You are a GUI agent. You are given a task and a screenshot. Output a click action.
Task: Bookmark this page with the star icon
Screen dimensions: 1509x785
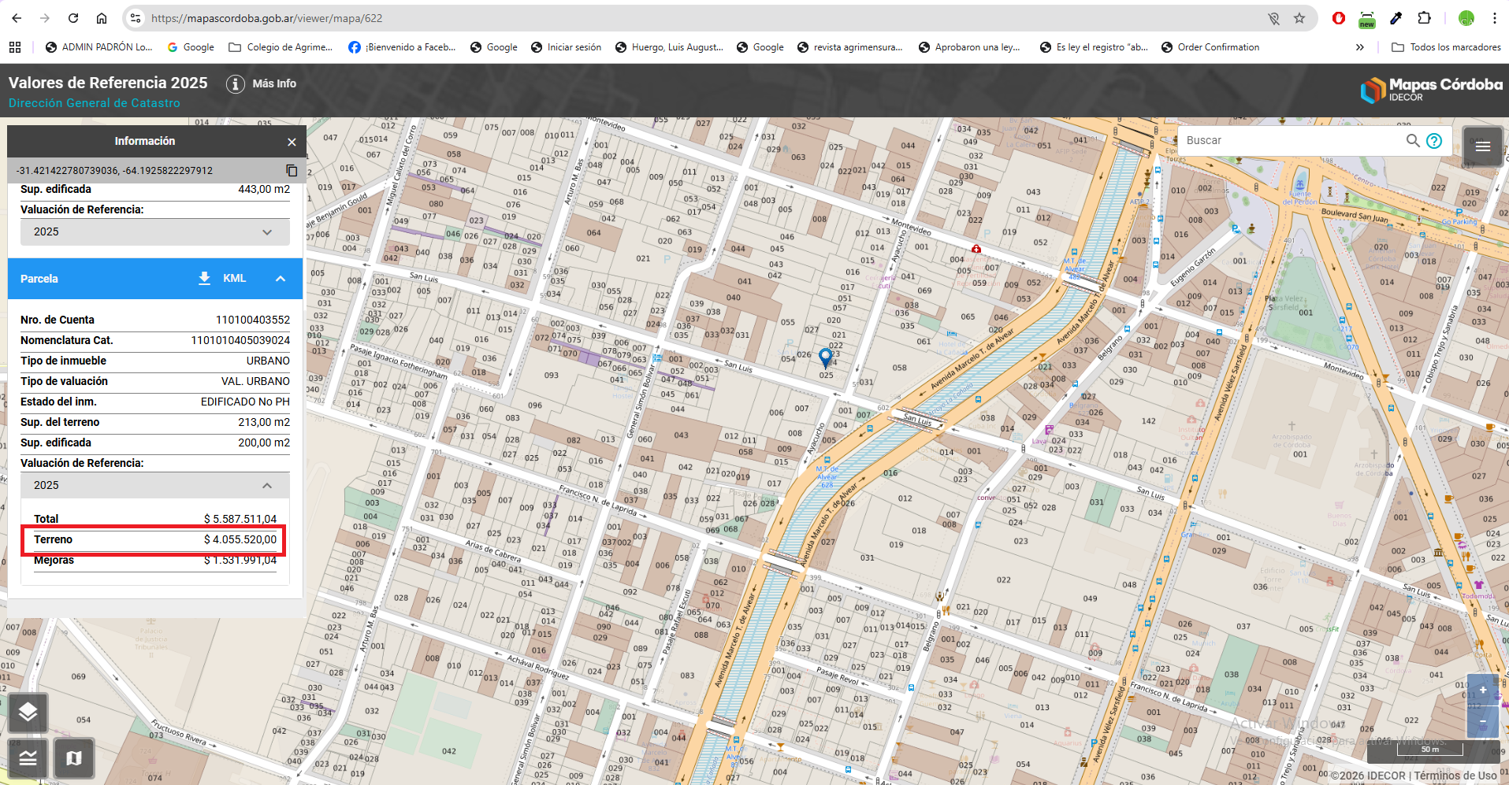1299,18
